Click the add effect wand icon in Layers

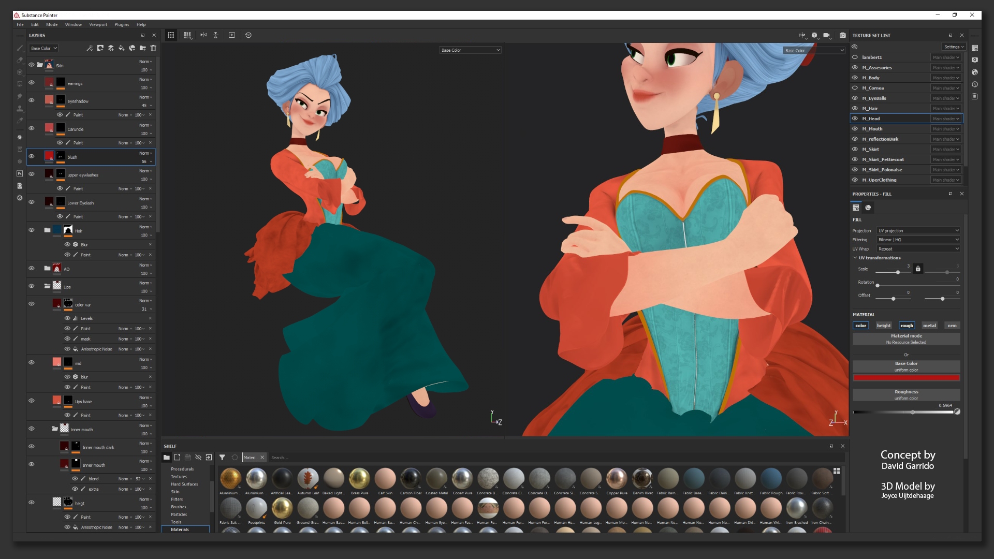(90, 48)
